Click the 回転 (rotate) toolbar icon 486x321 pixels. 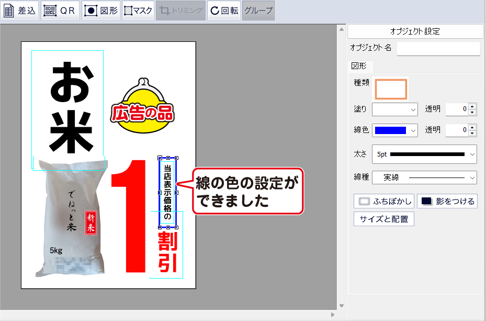tap(224, 10)
